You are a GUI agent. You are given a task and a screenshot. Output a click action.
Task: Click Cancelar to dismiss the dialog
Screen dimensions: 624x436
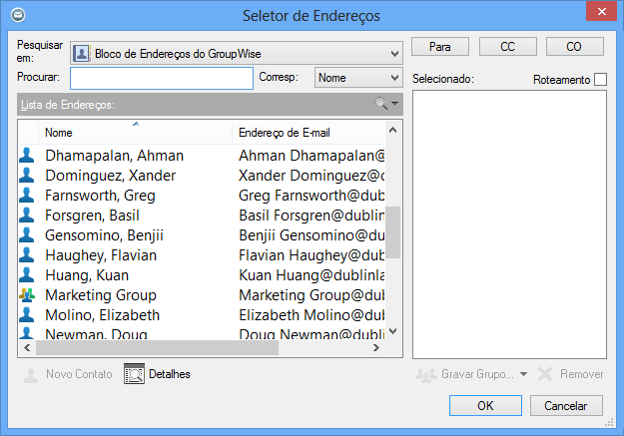(x=566, y=406)
